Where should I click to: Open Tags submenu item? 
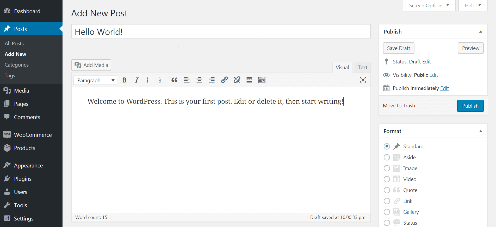click(x=10, y=75)
